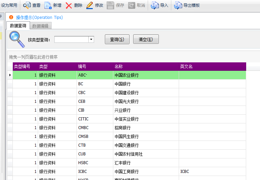Image resolution: width=260 pixels, height=180 pixels.
Task: Click the orange operation tips warning icon
Action: [11, 17]
